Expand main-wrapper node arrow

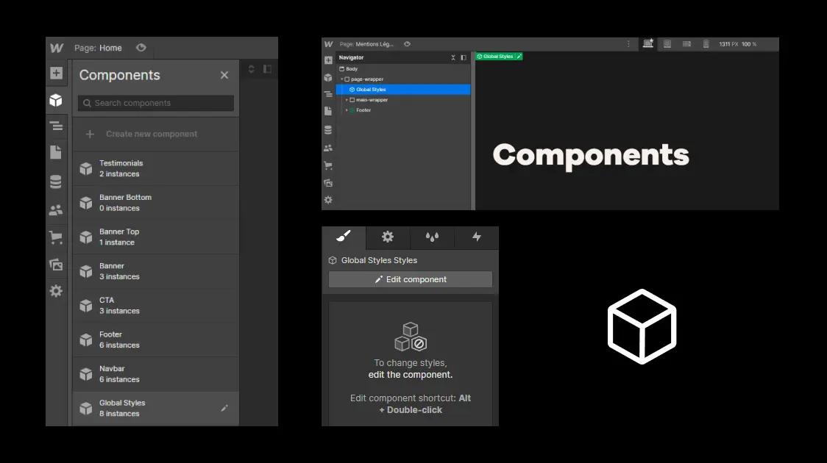pos(347,99)
